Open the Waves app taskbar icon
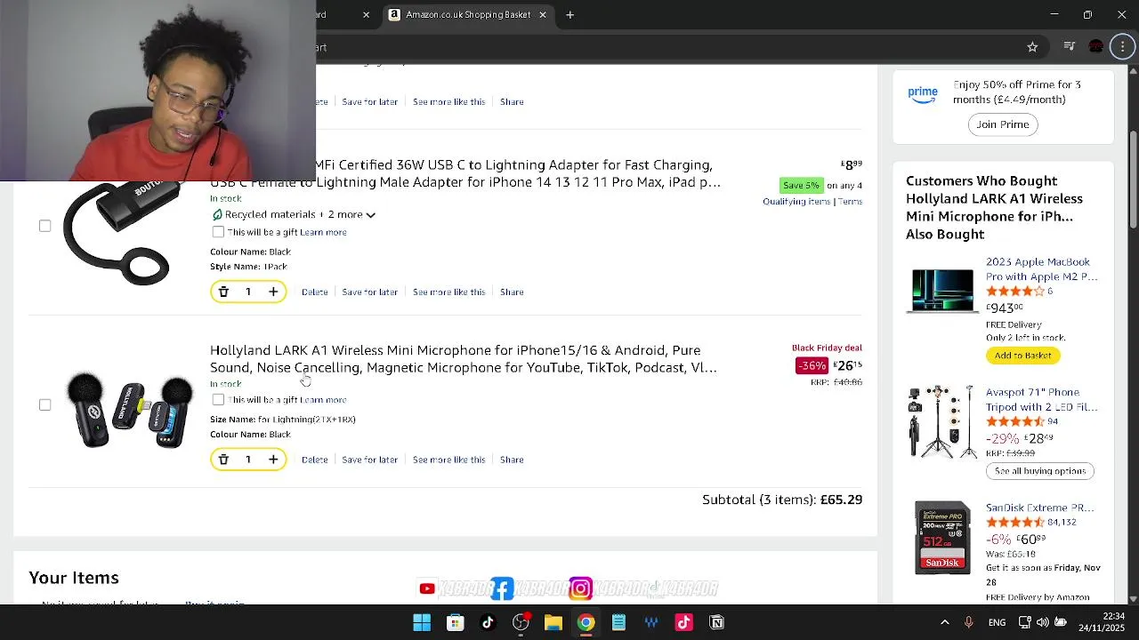The width and height of the screenshot is (1139, 640). click(651, 622)
